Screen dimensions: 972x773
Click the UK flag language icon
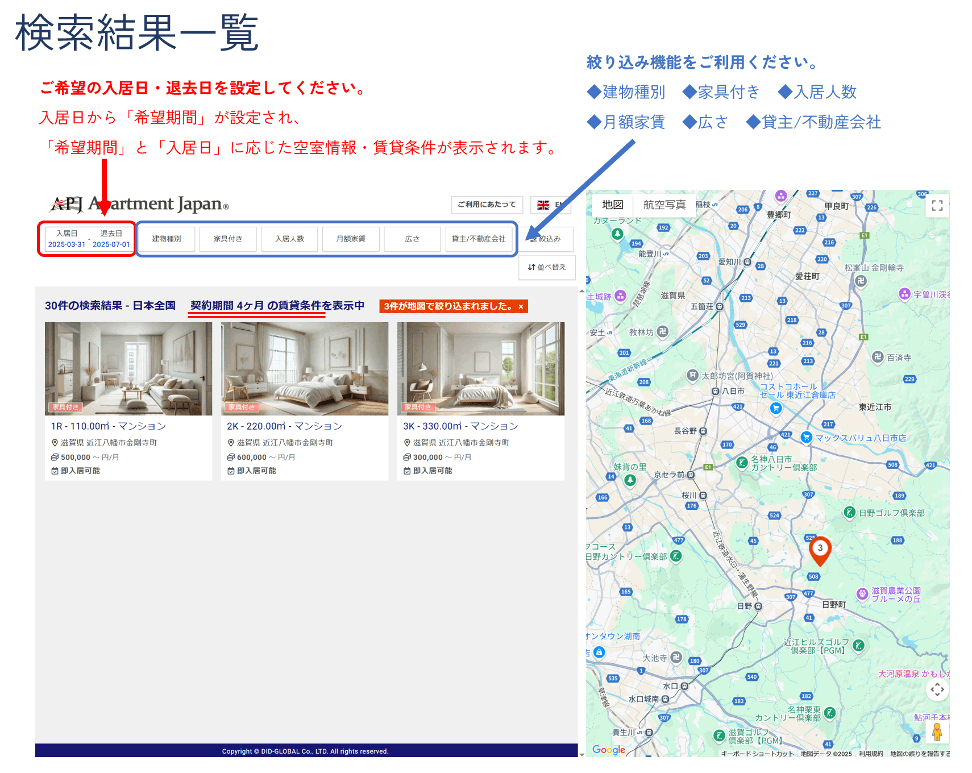click(543, 205)
